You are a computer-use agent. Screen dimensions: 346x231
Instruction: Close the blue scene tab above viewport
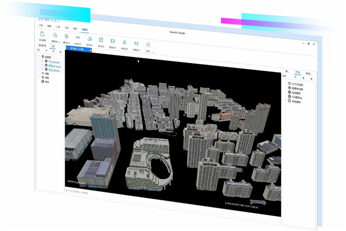[x=90, y=49]
